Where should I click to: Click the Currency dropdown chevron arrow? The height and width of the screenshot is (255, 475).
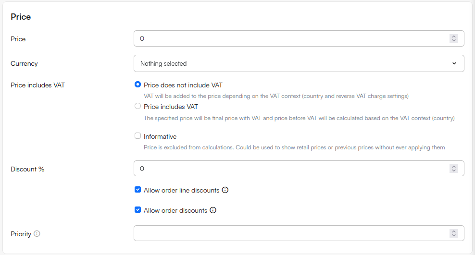(x=454, y=63)
